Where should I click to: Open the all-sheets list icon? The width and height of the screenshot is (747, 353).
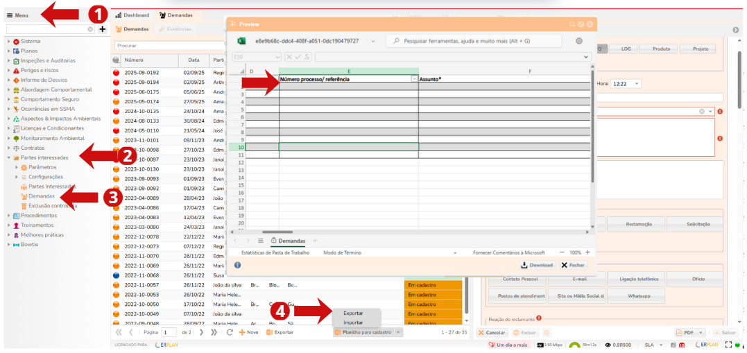pyautogui.click(x=260, y=241)
